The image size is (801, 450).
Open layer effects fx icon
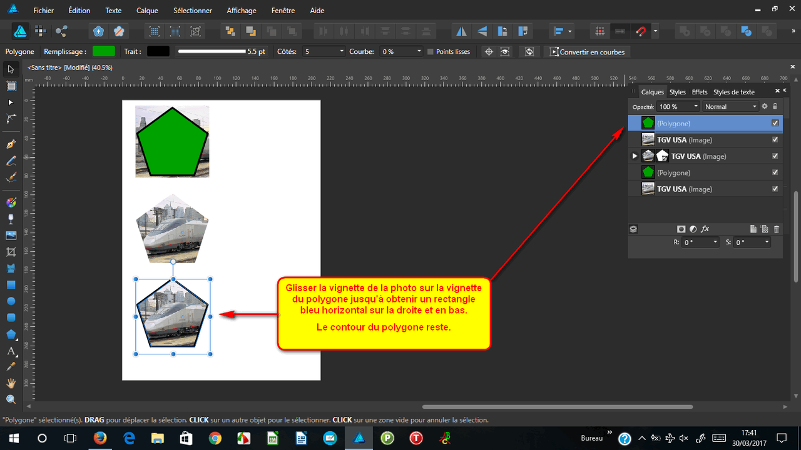click(x=705, y=229)
